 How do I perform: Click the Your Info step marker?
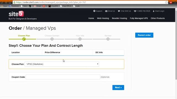click(x=80, y=39)
